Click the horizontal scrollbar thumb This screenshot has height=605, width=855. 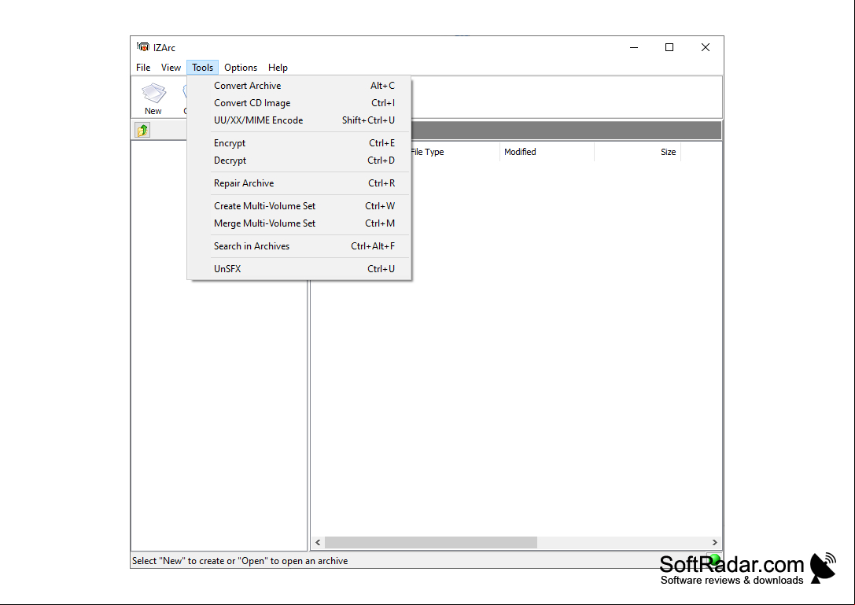point(431,543)
